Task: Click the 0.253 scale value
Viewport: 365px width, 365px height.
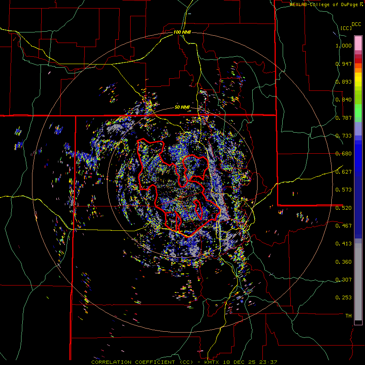Action: 344,298
